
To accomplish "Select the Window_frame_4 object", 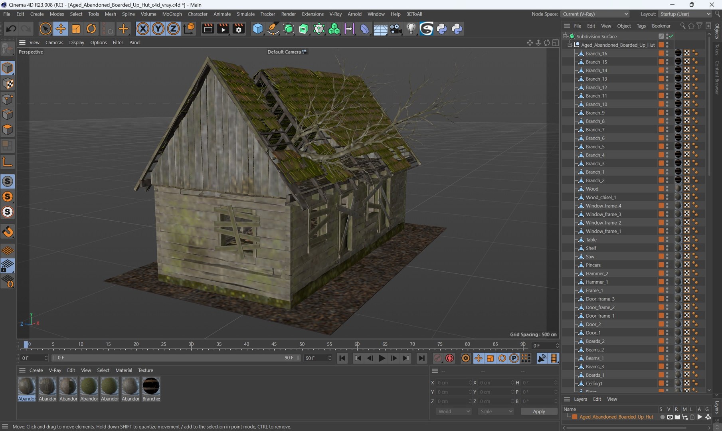I will click(603, 206).
